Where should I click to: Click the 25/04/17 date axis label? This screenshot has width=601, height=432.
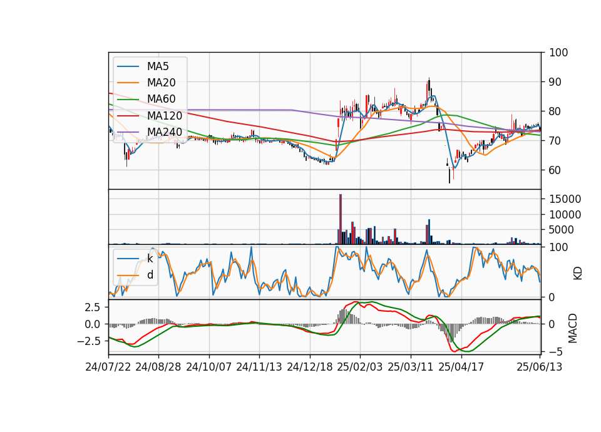pyautogui.click(x=461, y=368)
